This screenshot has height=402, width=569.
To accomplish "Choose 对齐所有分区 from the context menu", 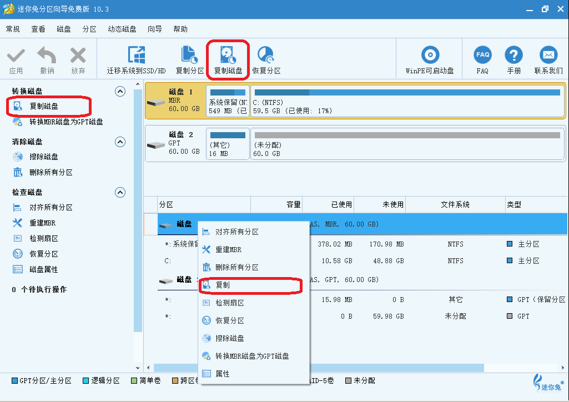I will (x=255, y=232).
